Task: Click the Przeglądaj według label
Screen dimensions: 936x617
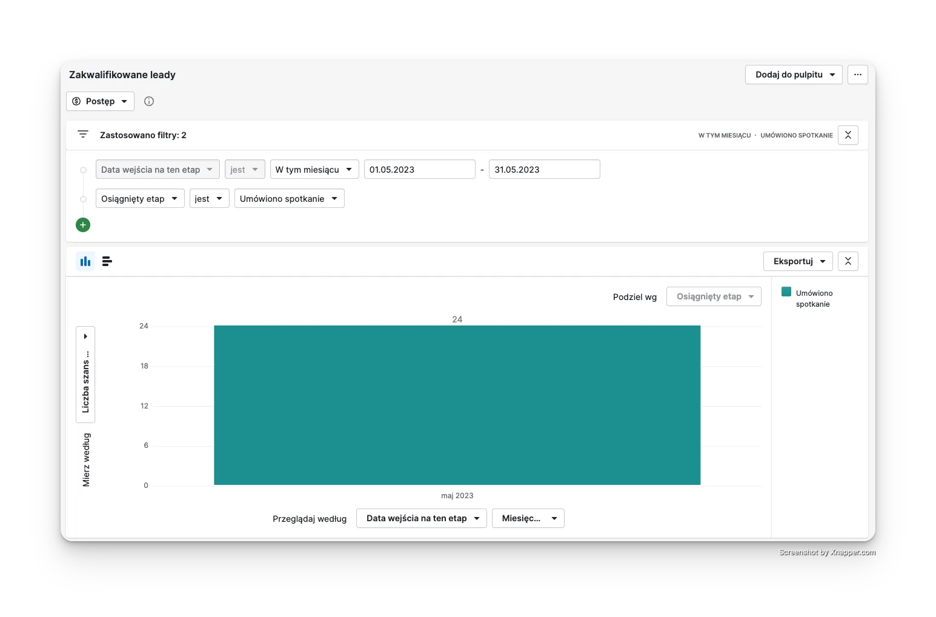Action: pyautogui.click(x=310, y=519)
